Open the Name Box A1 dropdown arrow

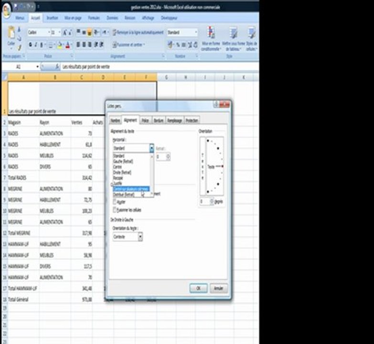click(x=37, y=67)
